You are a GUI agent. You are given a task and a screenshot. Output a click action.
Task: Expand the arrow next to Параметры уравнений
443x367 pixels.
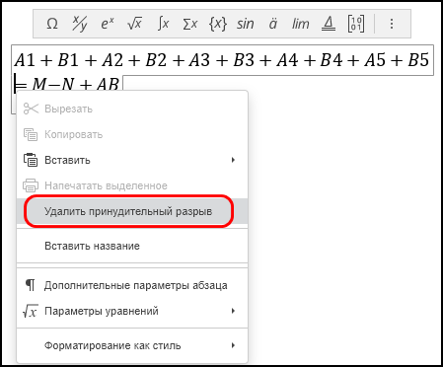233,311
